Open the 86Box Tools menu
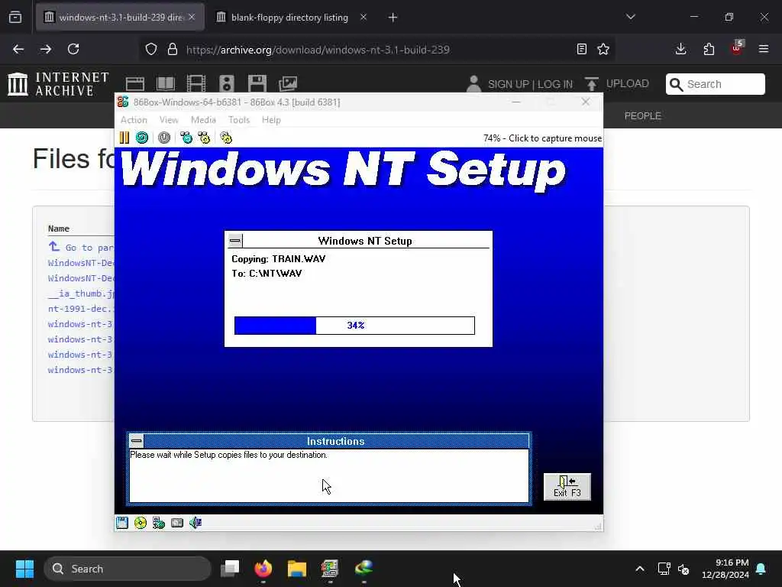The height and width of the screenshot is (587, 782). click(239, 120)
